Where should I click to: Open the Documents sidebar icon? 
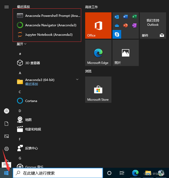(7, 124)
